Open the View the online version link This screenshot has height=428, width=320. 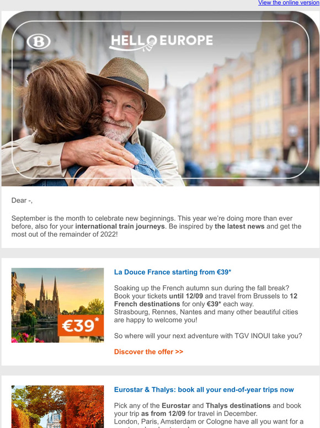[x=289, y=3]
